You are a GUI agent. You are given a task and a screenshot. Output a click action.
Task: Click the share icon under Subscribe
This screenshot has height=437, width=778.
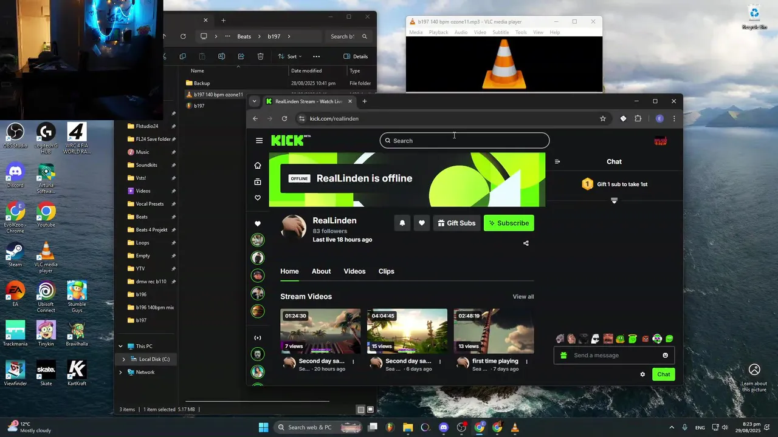[x=526, y=243]
